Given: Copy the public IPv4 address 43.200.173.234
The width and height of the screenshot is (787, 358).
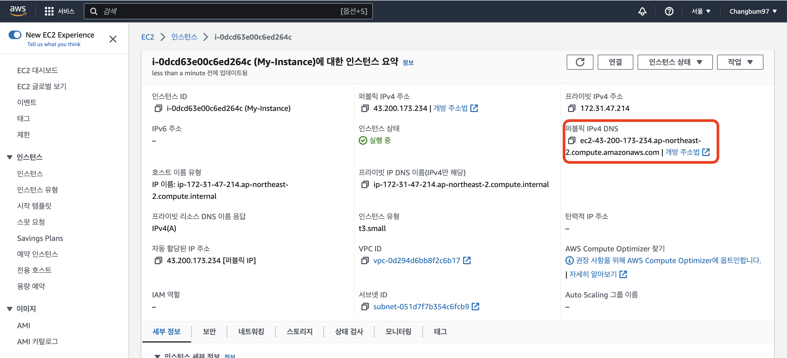Looking at the screenshot, I should (365, 109).
